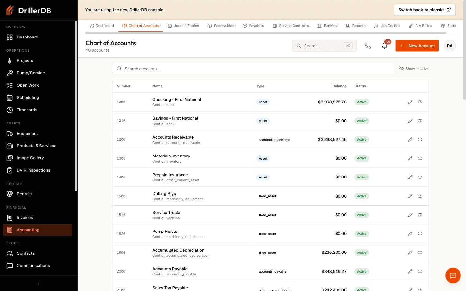The height and width of the screenshot is (291, 466).
Task: Open notifications bell with 35 badge
Action: [x=384, y=46]
